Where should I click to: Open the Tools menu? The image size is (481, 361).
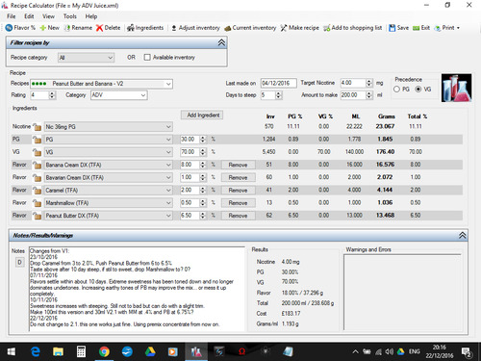point(69,16)
